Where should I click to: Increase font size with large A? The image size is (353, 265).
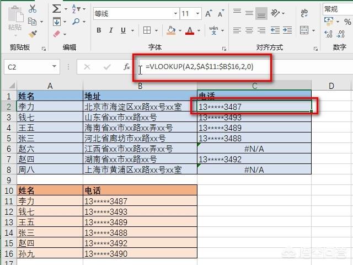coord(208,13)
